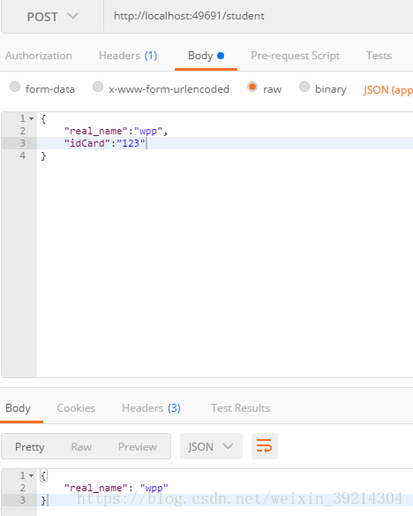Collapse response JSON with line 1 fold arrow
The height and width of the screenshot is (516, 413).
point(31,475)
